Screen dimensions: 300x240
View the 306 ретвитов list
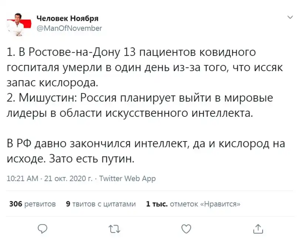33,204
